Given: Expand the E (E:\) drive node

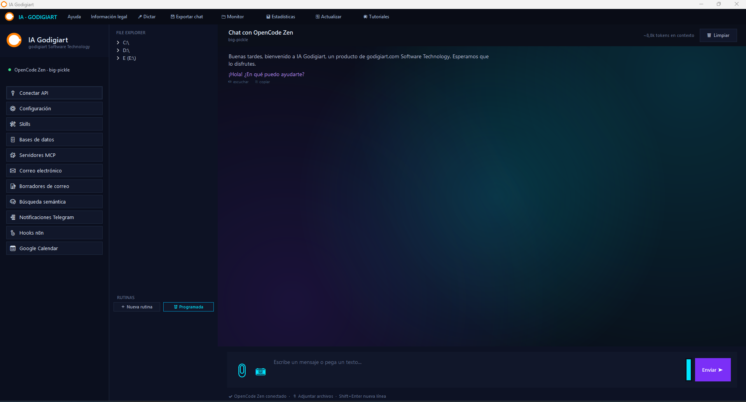Looking at the screenshot, I should [118, 58].
